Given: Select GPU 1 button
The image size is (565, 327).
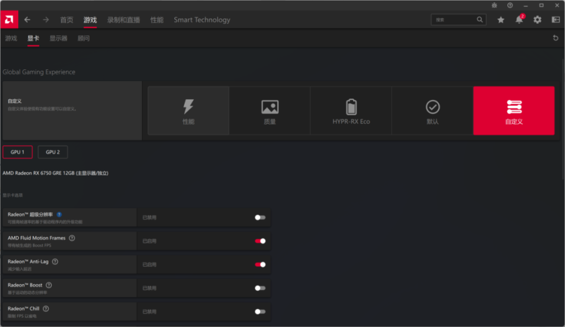Looking at the screenshot, I should pyautogui.click(x=17, y=152).
